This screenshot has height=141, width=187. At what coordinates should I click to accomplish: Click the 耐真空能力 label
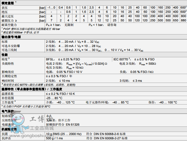9,25
